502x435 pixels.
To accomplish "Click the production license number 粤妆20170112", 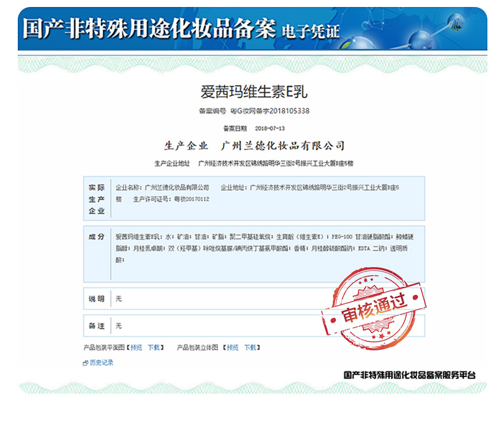I will pos(192,199).
